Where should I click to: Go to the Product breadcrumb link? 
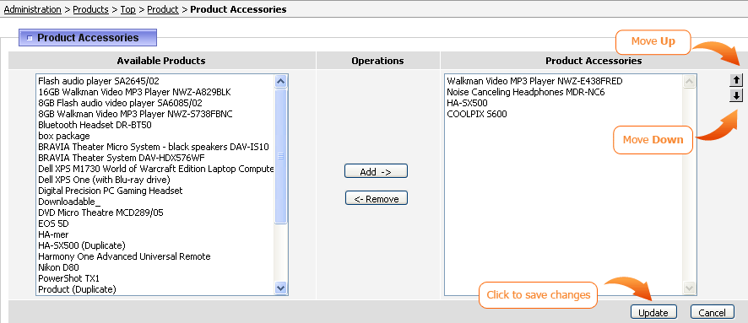pyautogui.click(x=163, y=9)
